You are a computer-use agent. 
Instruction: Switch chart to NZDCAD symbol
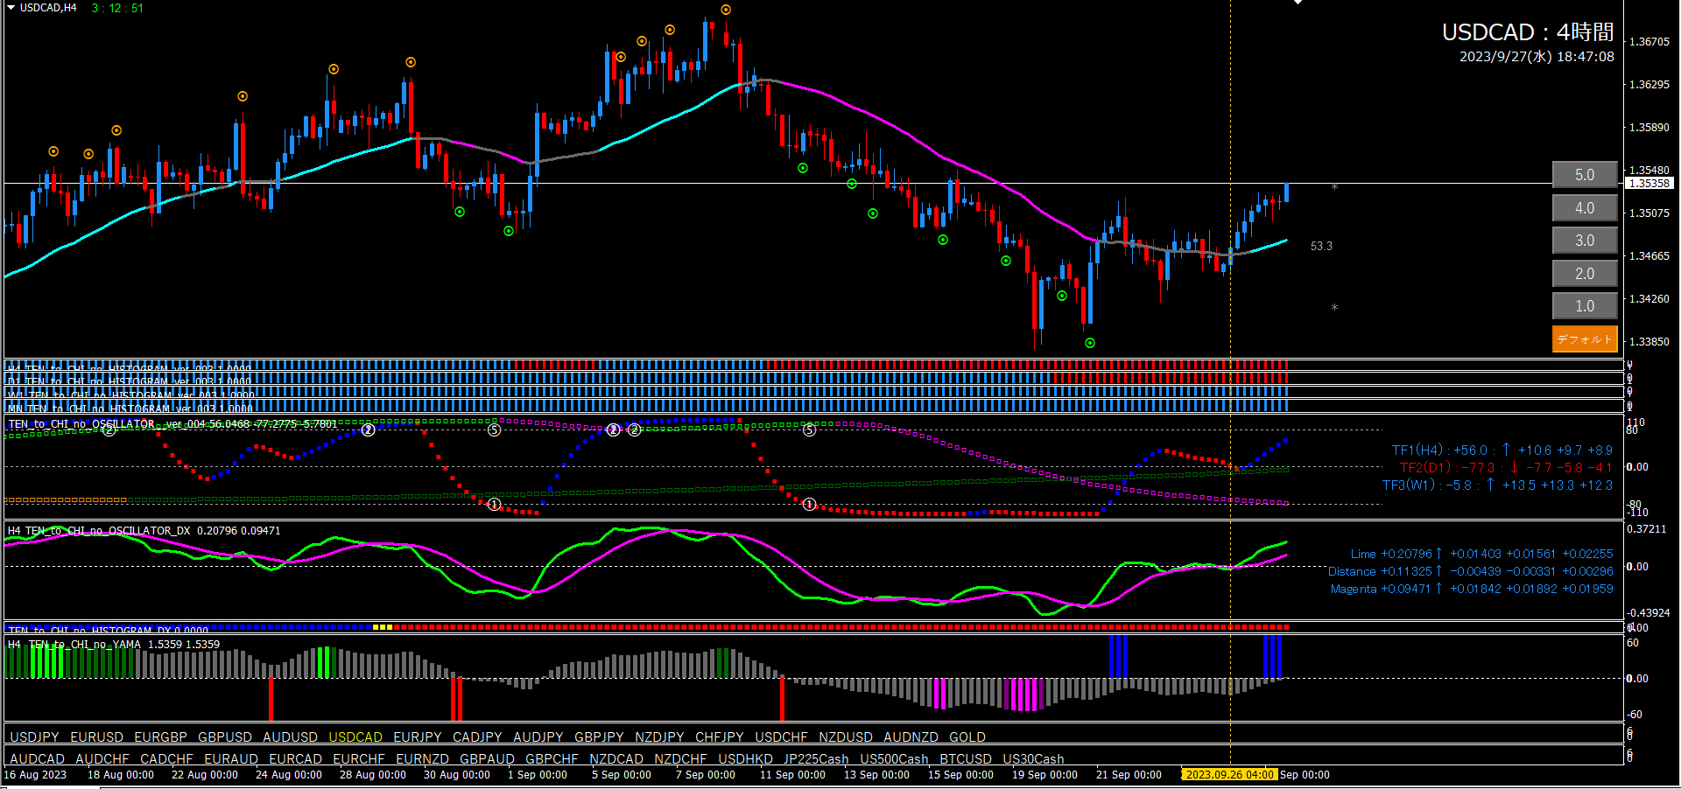[x=617, y=759]
